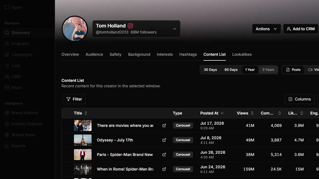
Task: Click the Campaigns sparkle icon
Action: (7, 55)
